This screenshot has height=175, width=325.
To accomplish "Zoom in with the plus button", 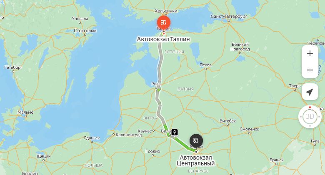I will coord(310,53).
